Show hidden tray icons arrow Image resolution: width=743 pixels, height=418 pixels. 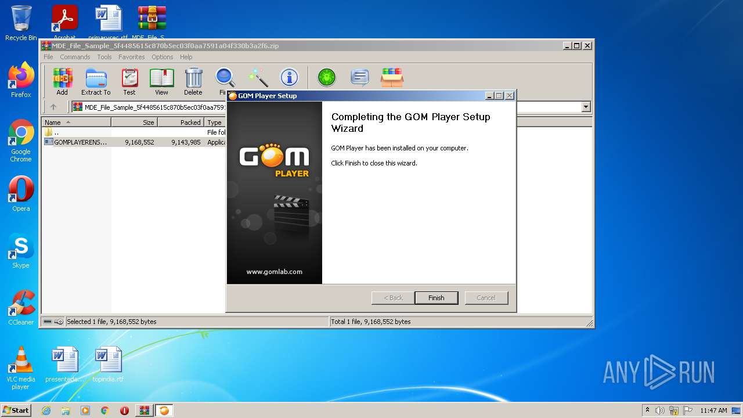648,410
